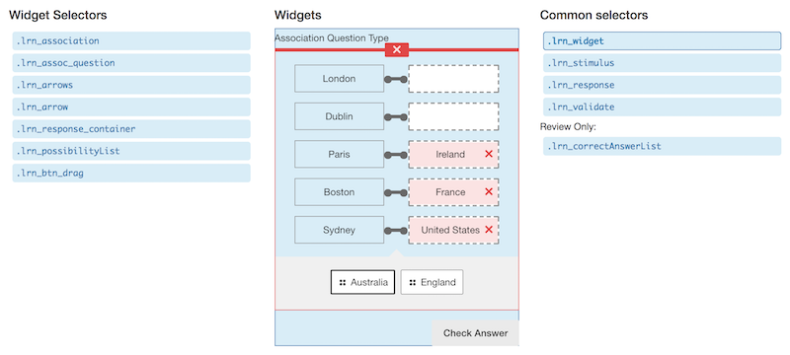The image size is (790, 355).
Task: Click the drag handle icon on Australia
Action: pos(343,283)
